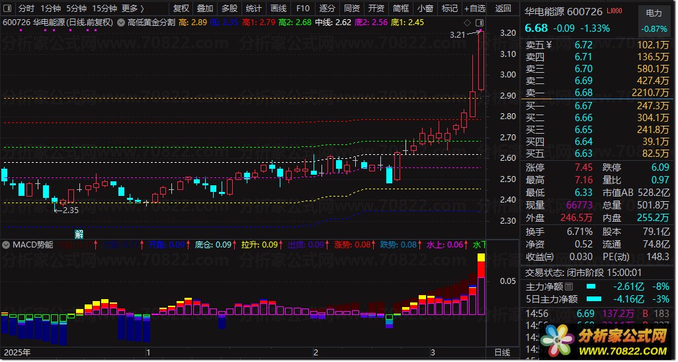Screen dimensions: 678x362
Task: Click the 统计 statistics button
Action: [x=254, y=8]
